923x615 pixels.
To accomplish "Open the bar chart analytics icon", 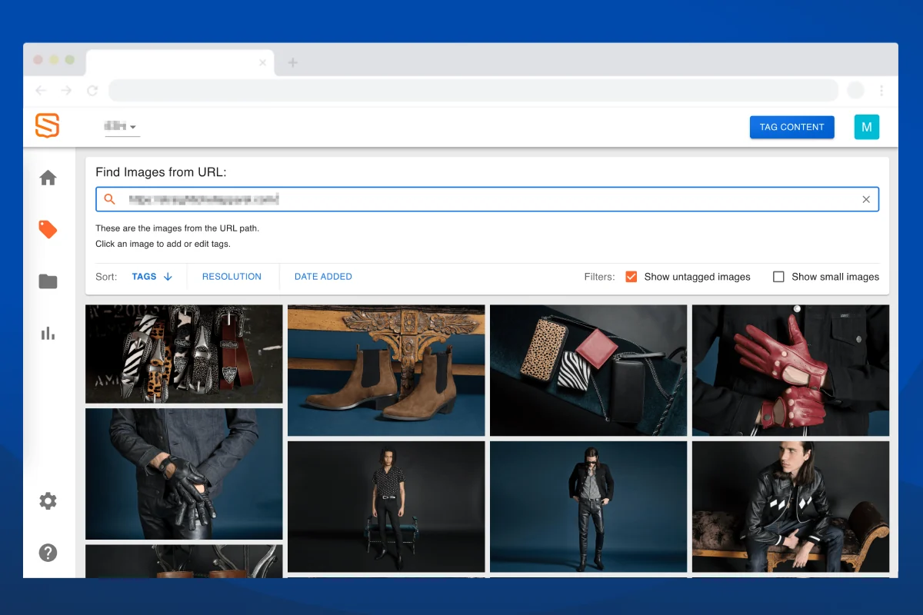I will [x=48, y=333].
